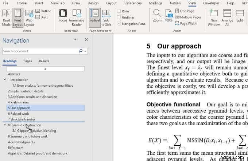Select the Headings tab in Navigation
Image resolution: width=248 pixels, height=161 pixels.
tap(9, 61)
